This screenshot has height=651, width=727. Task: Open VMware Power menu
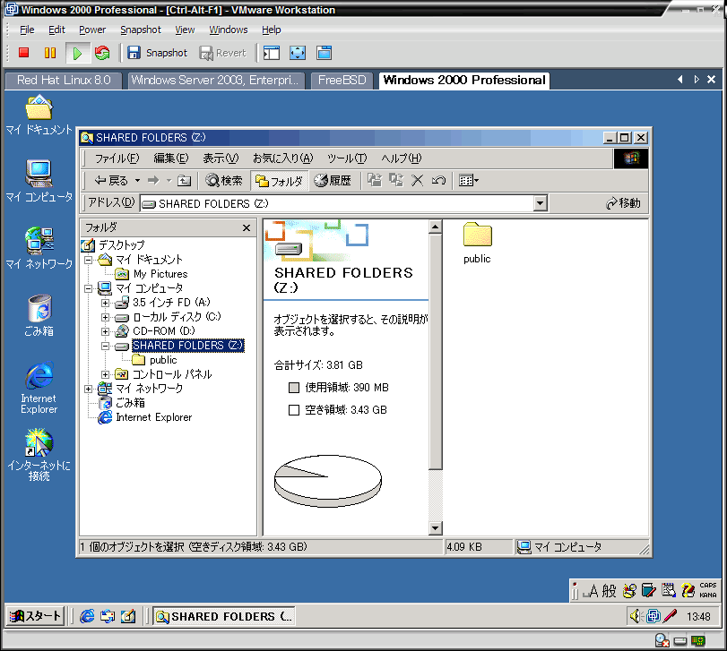92,30
